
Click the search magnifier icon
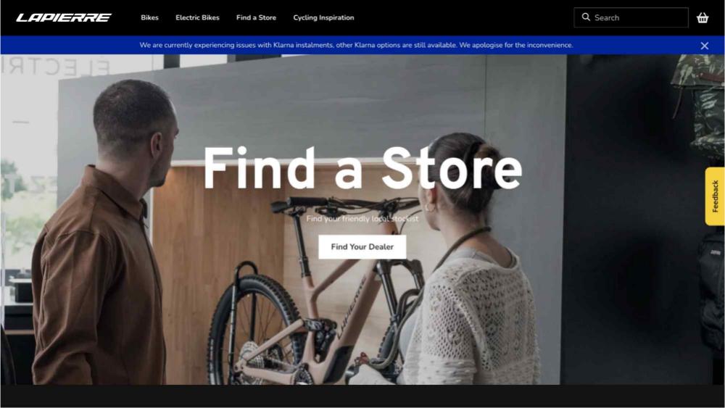pos(586,17)
